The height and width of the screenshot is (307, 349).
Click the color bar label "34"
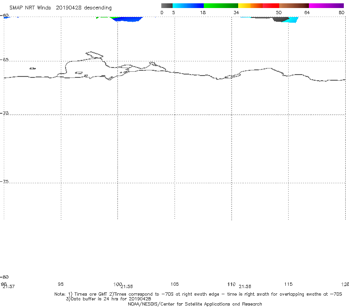pyautogui.click(x=236, y=13)
